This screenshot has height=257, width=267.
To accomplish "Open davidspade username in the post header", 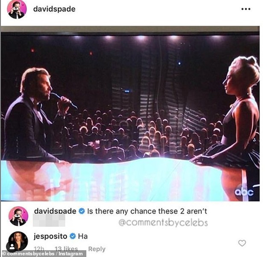I will pyautogui.click(x=54, y=9).
